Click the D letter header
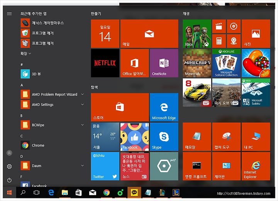The height and width of the screenshot is (201, 278). click(x=22, y=156)
